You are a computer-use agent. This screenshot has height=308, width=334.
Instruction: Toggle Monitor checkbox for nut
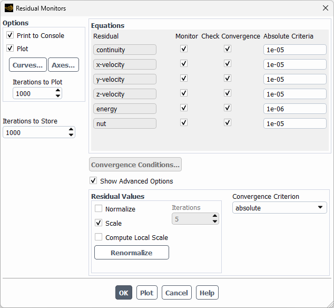coord(184,122)
